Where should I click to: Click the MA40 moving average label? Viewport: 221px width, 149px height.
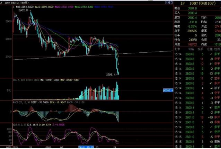point(81,7)
